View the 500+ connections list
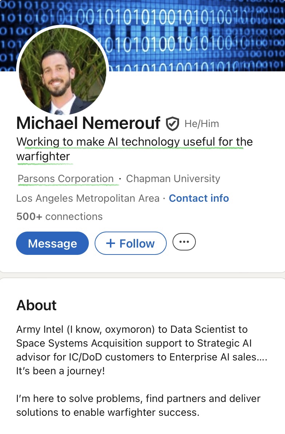The image size is (285, 434). (x=59, y=217)
